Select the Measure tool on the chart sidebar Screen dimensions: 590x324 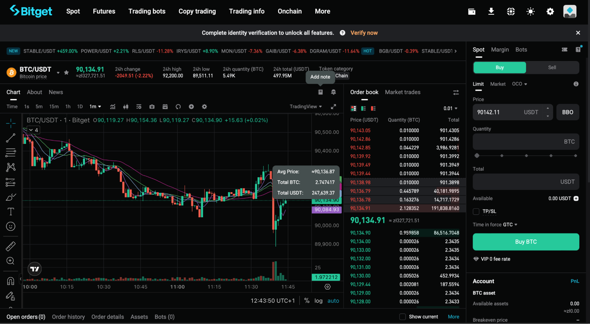coord(11,246)
